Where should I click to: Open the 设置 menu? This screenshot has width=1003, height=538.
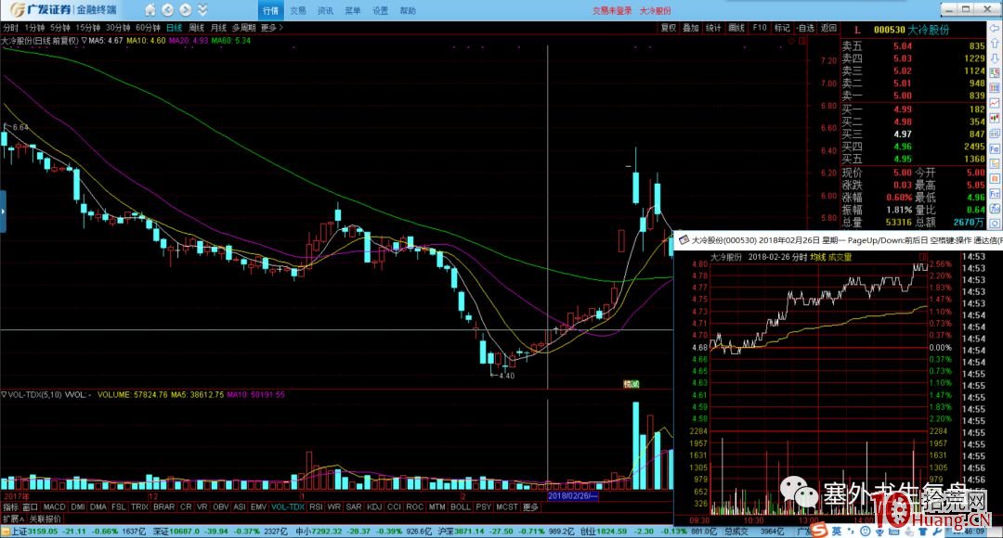pyautogui.click(x=380, y=11)
